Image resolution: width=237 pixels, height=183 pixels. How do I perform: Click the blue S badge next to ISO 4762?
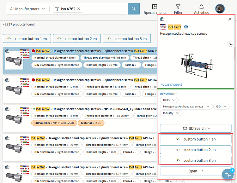(x=186, y=27)
